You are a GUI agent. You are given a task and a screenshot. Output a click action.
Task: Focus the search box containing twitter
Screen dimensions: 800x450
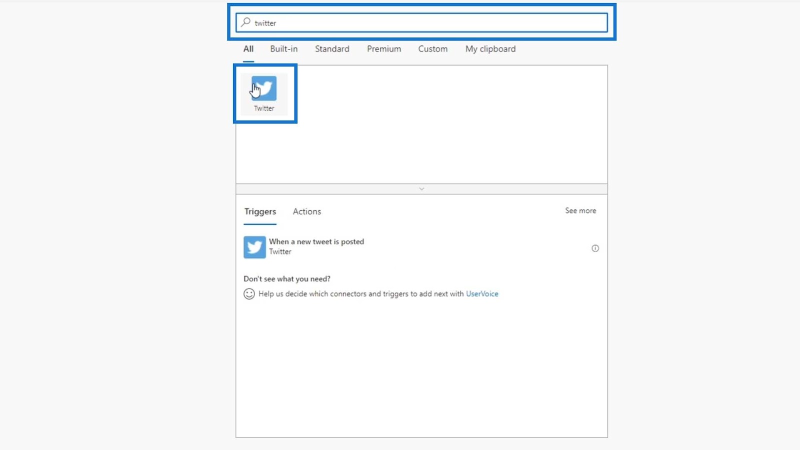421,22
